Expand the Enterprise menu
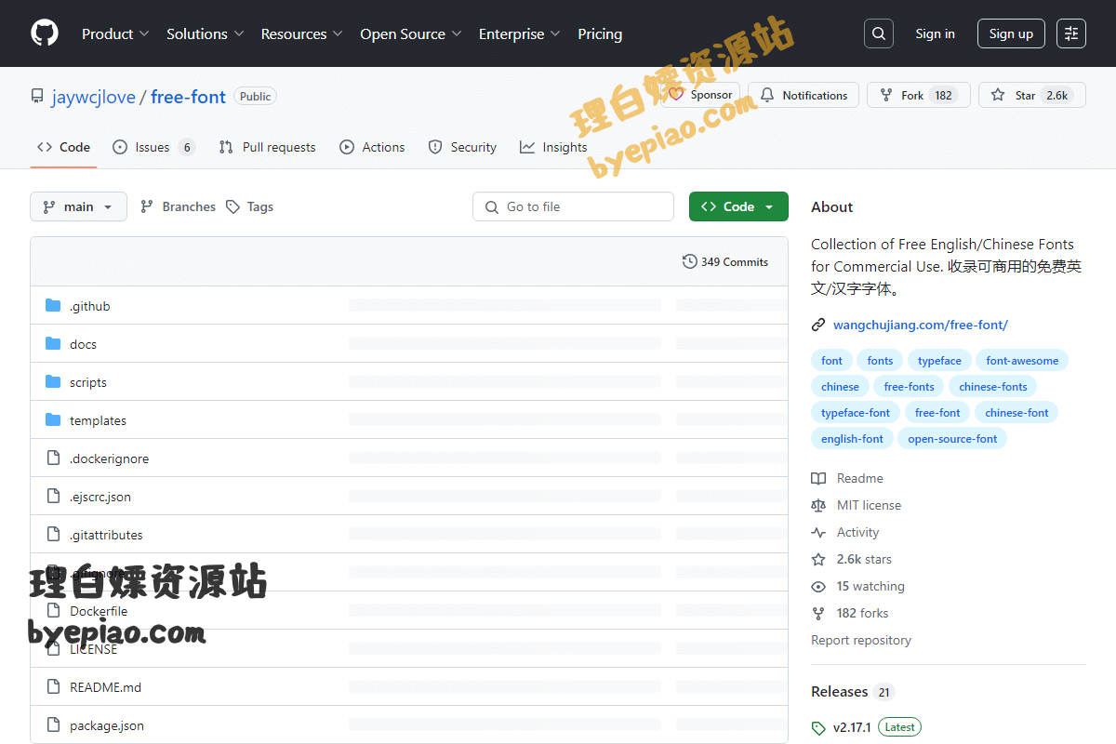 pos(519,33)
